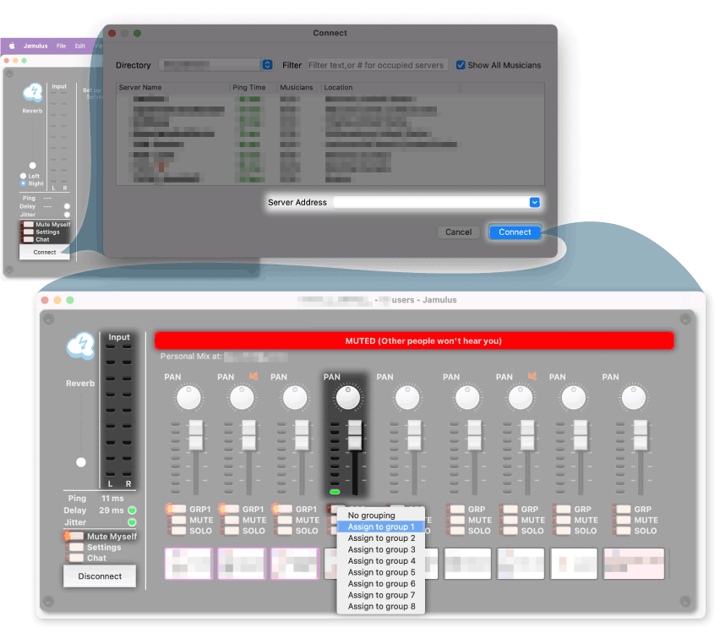Select No grouping in the context menu

pyautogui.click(x=371, y=515)
